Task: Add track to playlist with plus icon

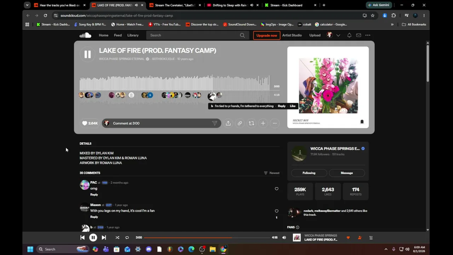Action: 263,123
